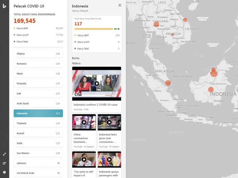Play the 'Too early to tell' video
Image resolution: width=238 pixels, height=178 pixels.
[84, 159]
